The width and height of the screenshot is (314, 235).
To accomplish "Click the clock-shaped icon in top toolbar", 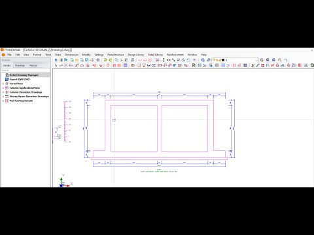I will pos(188,60).
